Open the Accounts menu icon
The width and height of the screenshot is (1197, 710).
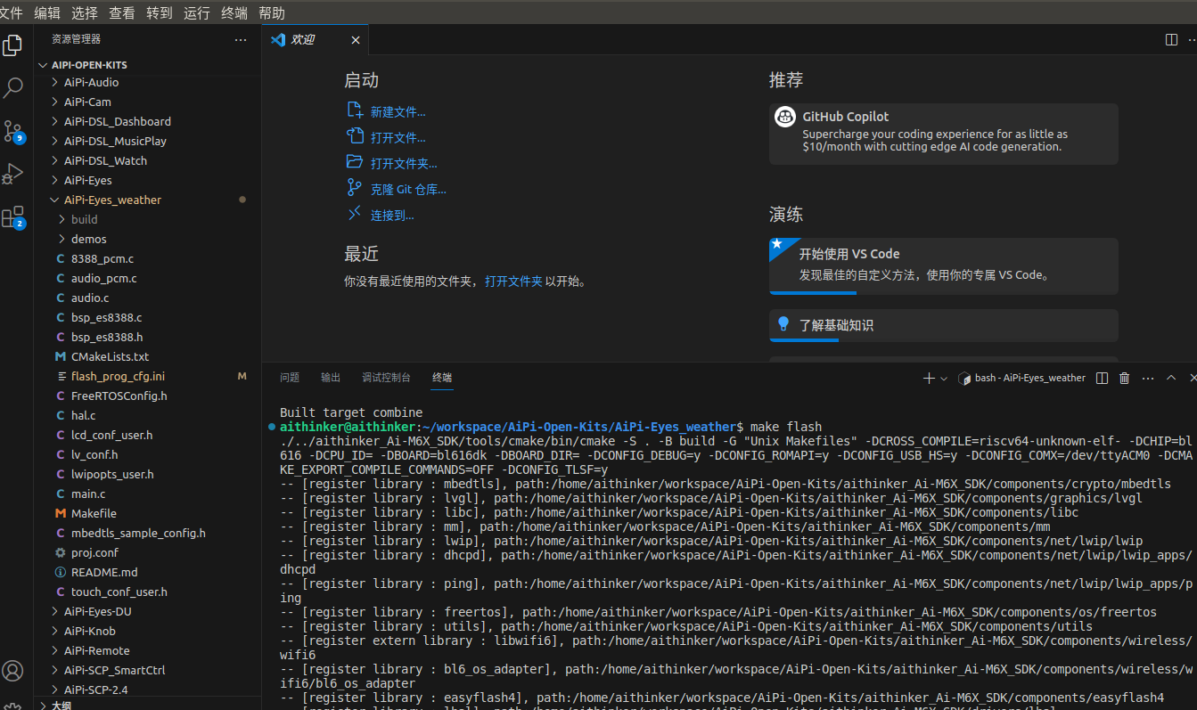(12, 671)
